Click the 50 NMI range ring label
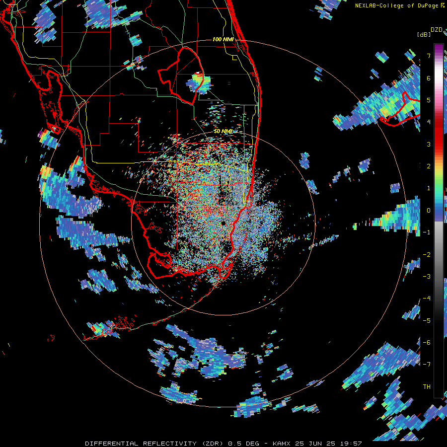 (x=223, y=132)
